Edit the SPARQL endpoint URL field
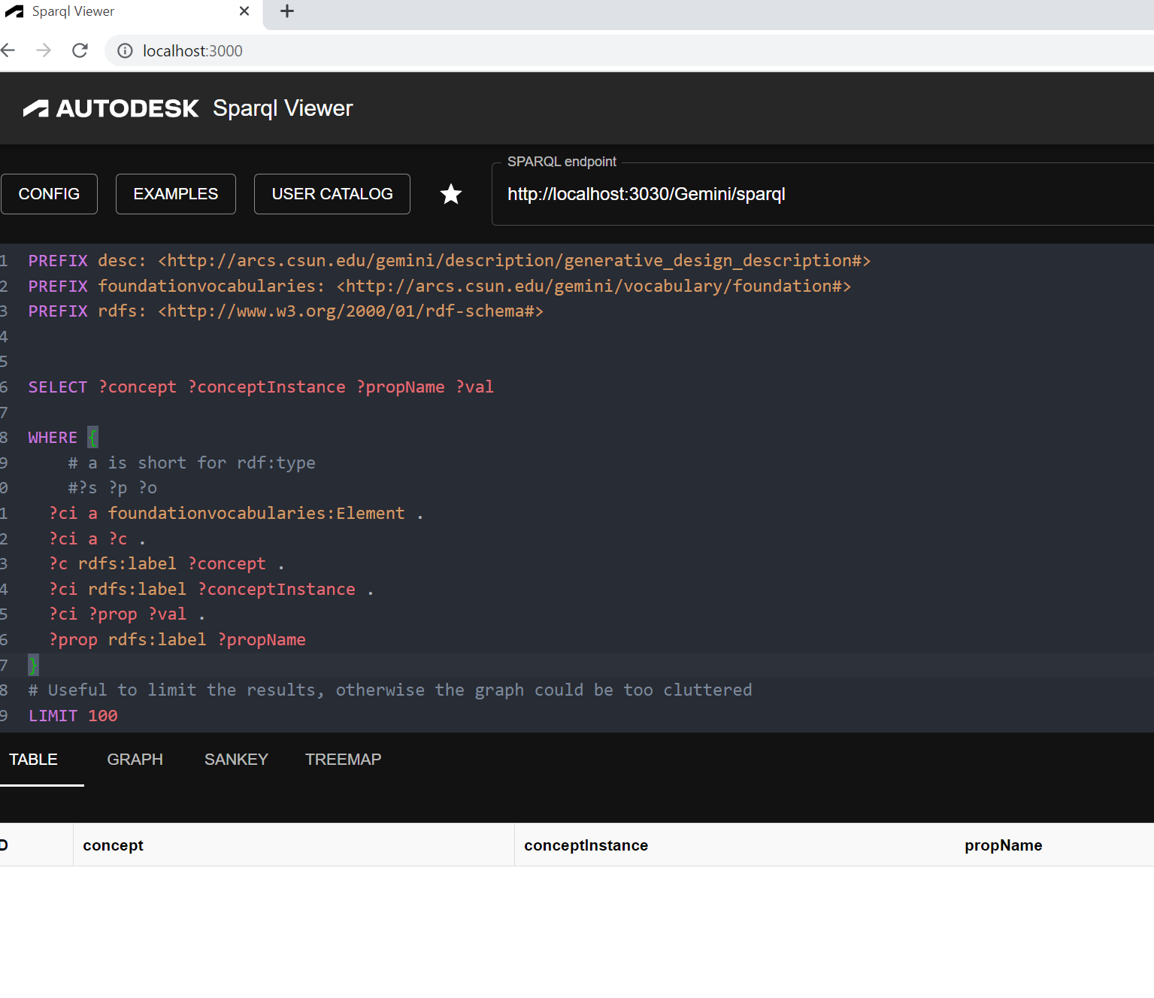Image resolution: width=1154 pixels, height=998 pixels. pos(823,194)
